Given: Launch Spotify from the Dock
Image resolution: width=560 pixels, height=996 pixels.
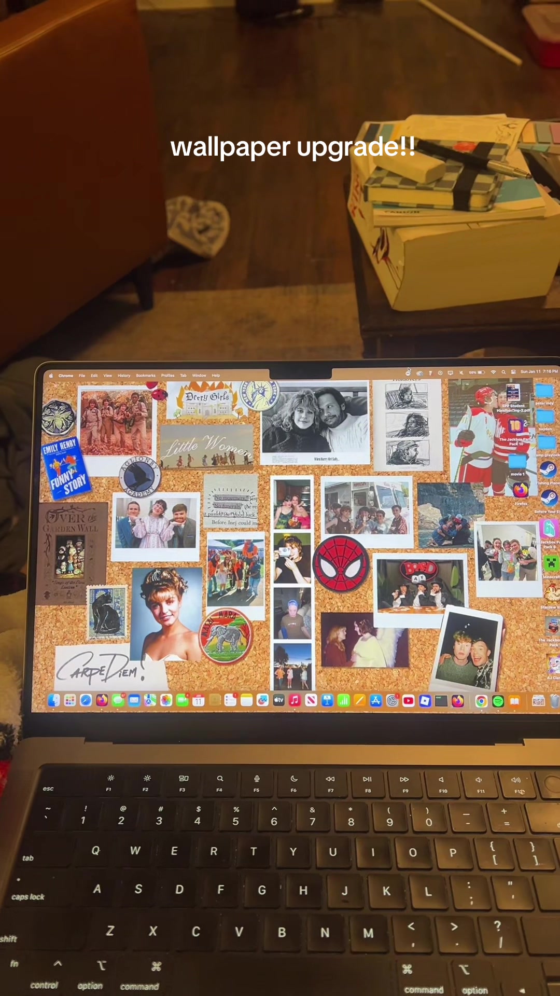Looking at the screenshot, I should click(x=498, y=701).
